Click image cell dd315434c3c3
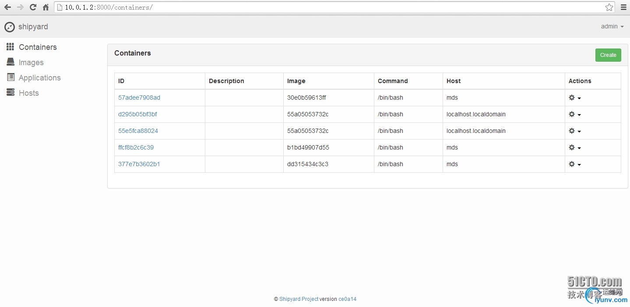630x307 pixels. tap(308, 164)
